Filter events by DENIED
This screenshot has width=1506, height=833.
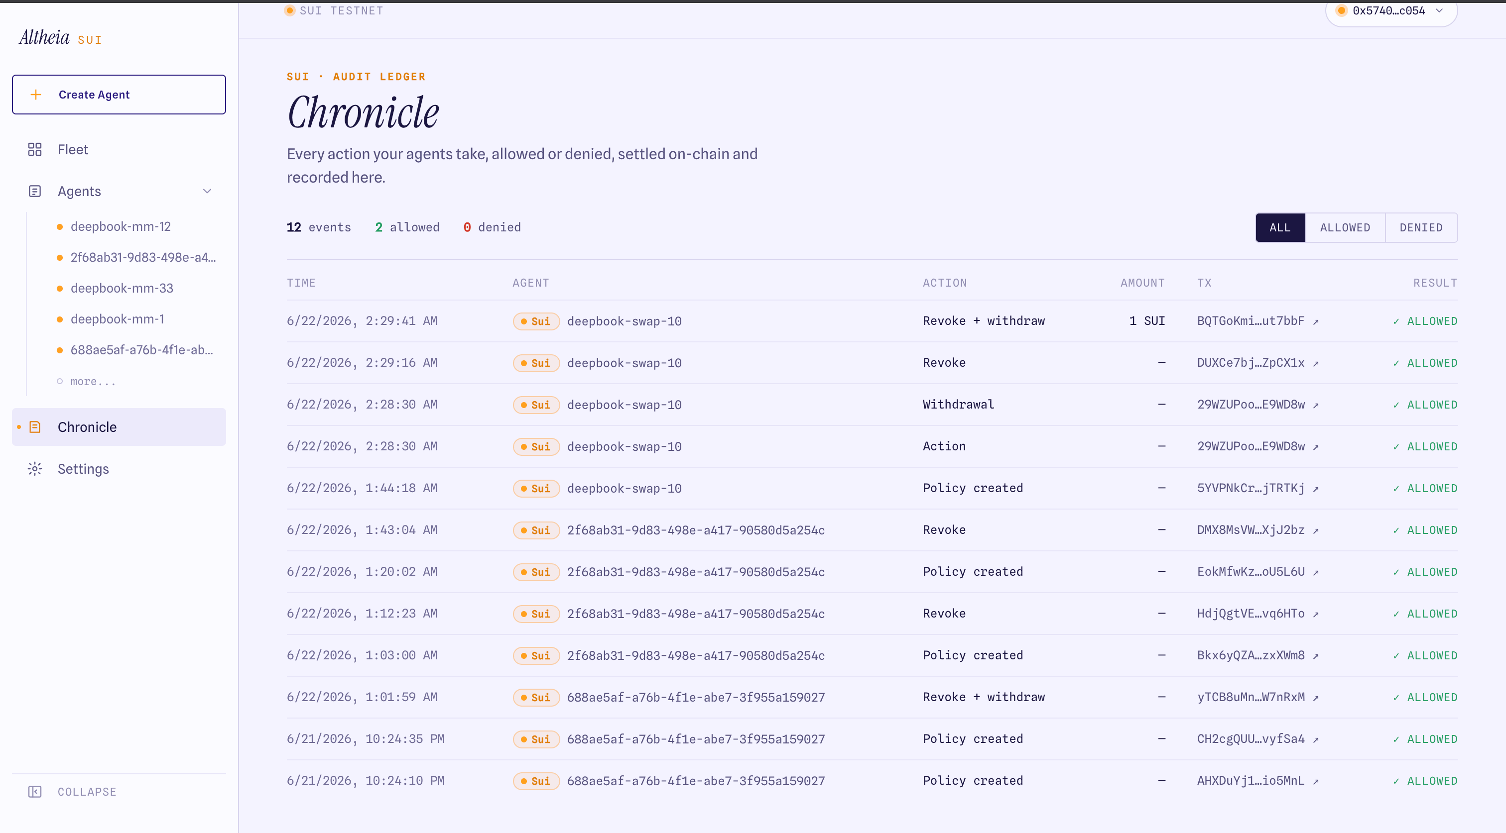[x=1421, y=228]
